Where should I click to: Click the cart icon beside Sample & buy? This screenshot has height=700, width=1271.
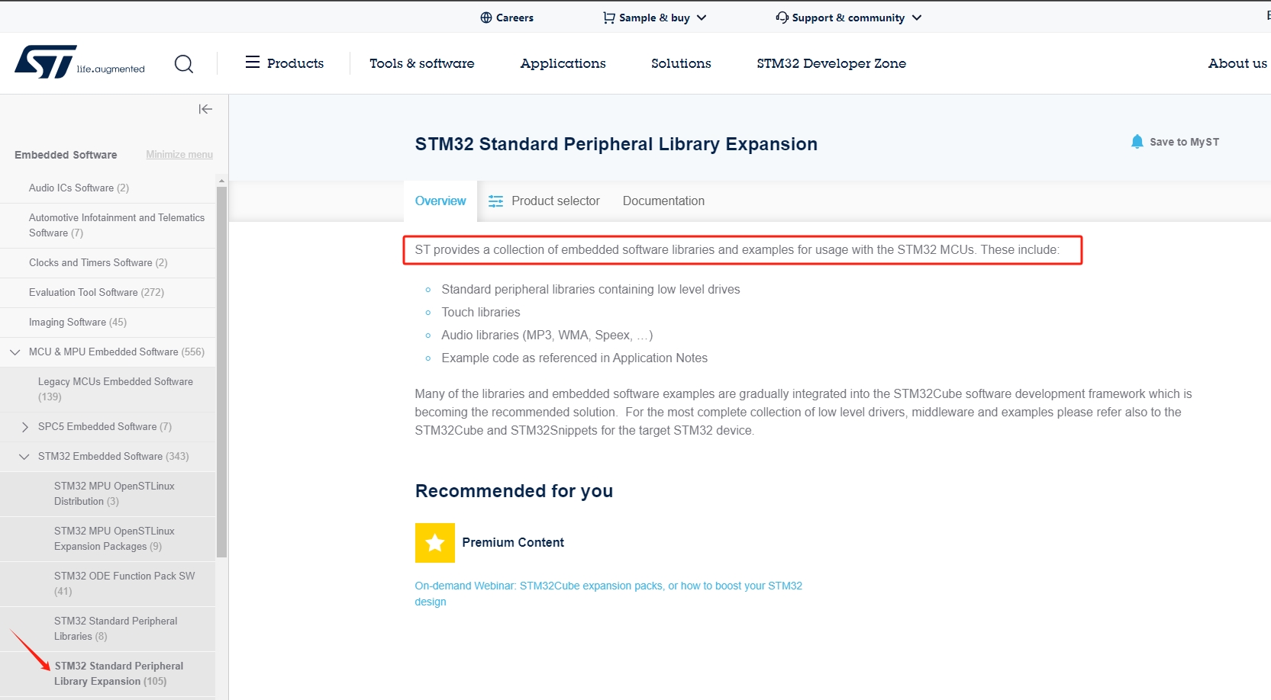click(608, 18)
